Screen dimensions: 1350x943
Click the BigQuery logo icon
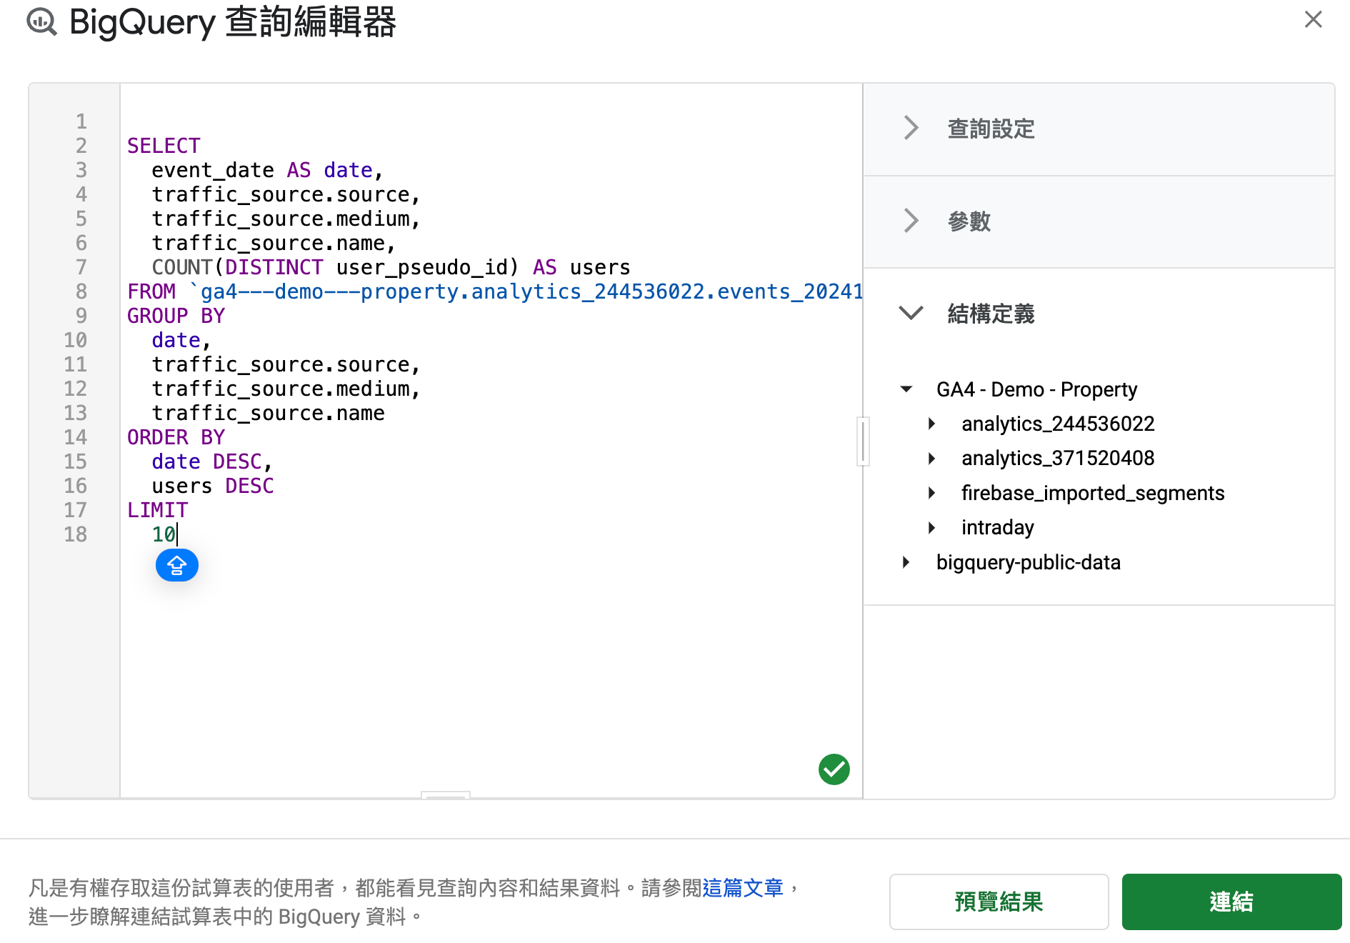[x=42, y=21]
